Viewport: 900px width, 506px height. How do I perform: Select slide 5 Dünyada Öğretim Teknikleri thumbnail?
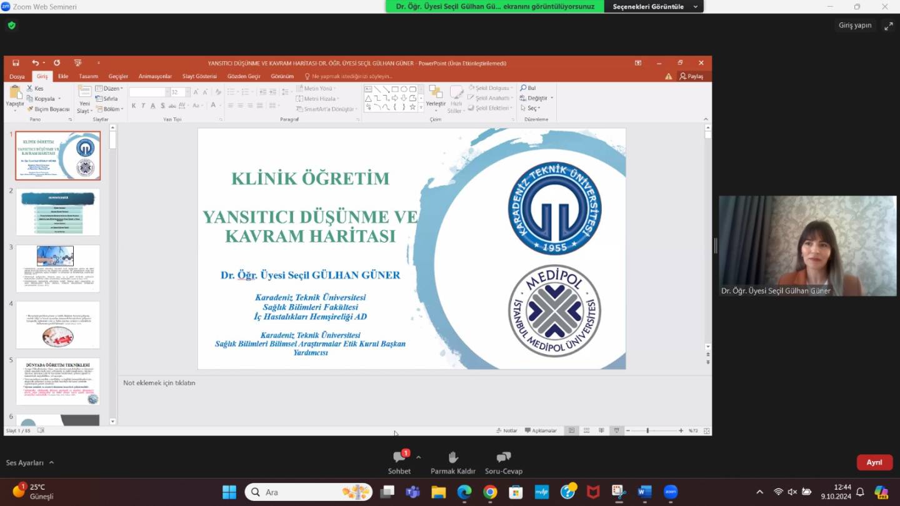57,382
